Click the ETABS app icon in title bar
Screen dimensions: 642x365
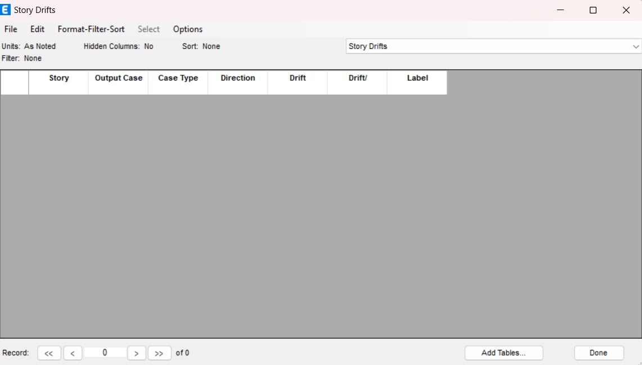[6, 10]
